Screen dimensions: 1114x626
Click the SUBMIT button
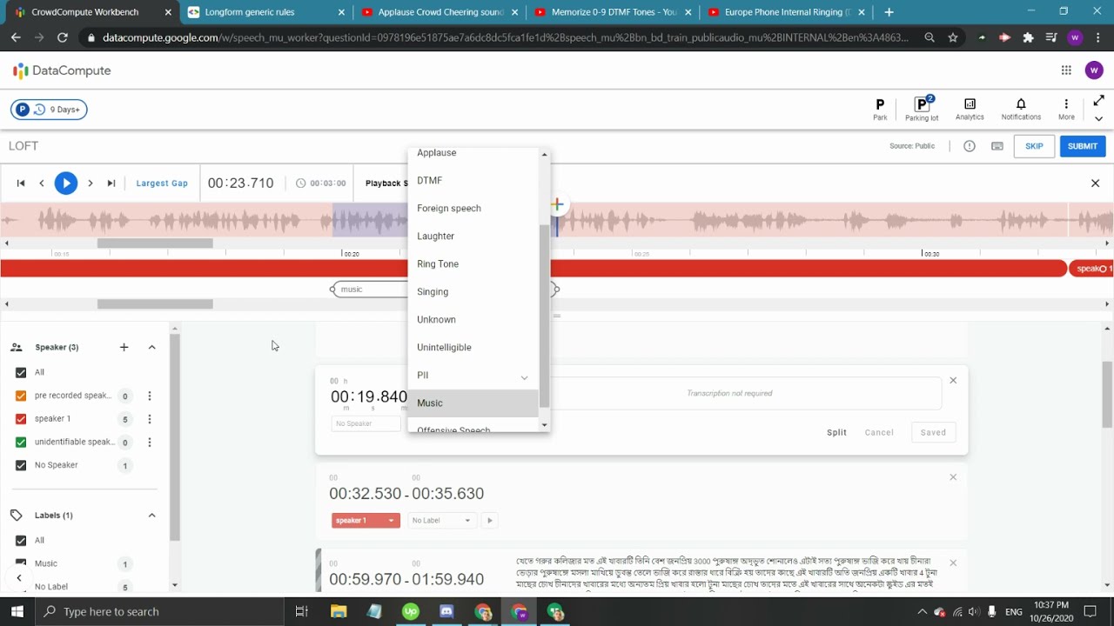(x=1082, y=146)
